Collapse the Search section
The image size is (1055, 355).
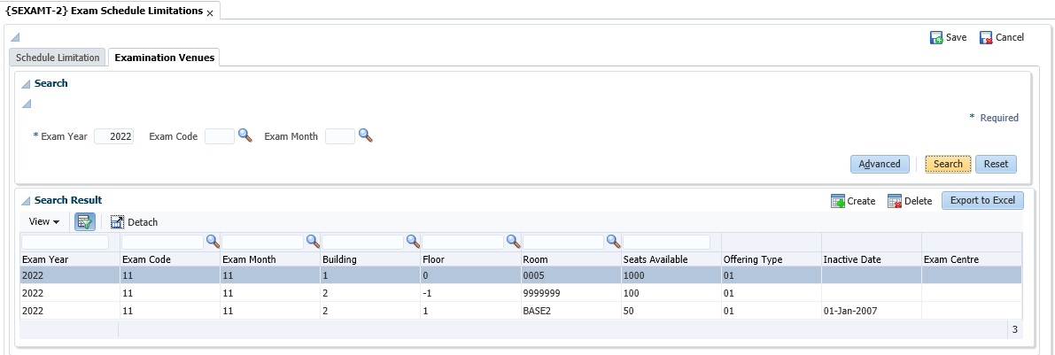tap(26, 84)
